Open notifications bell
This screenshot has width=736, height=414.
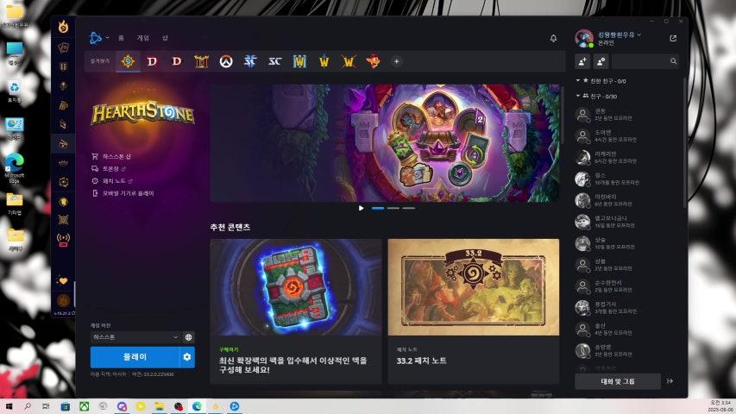tap(553, 38)
